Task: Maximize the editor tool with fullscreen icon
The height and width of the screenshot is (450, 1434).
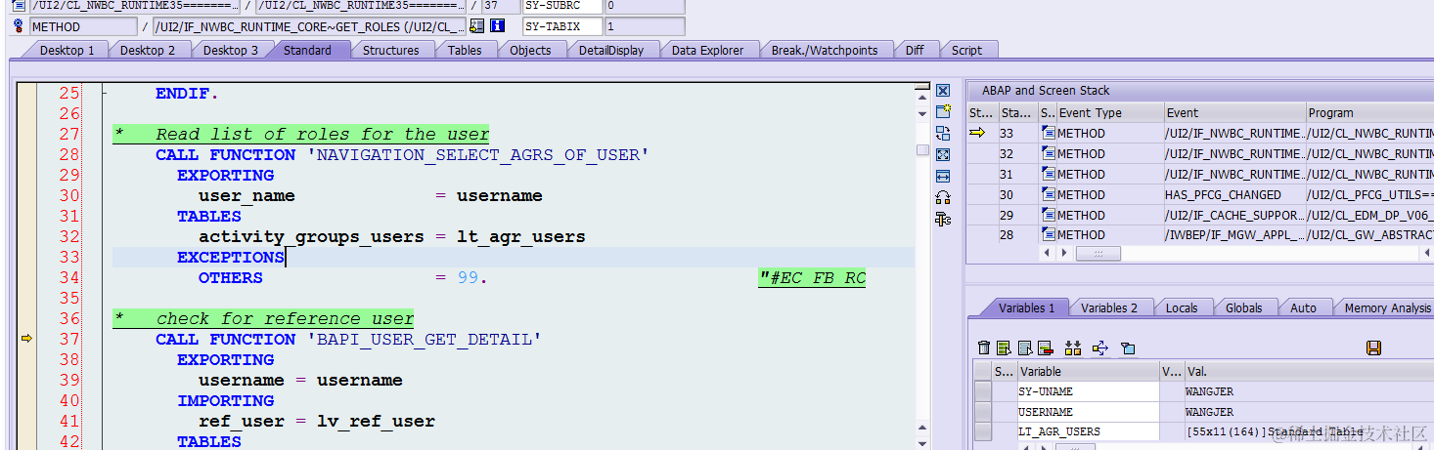Action: 943,154
